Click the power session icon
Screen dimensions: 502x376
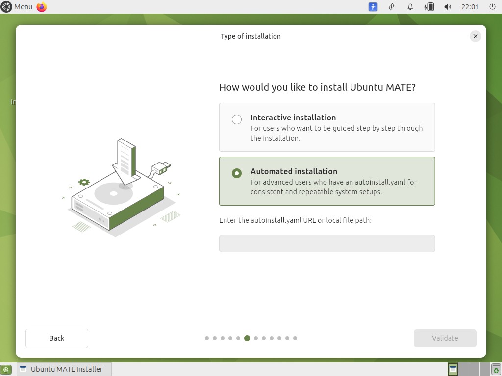pos(493,7)
